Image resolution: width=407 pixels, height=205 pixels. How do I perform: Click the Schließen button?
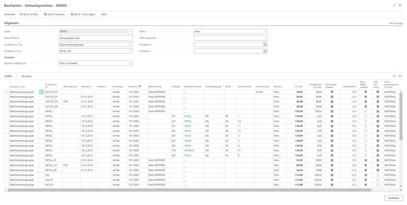tap(394, 198)
